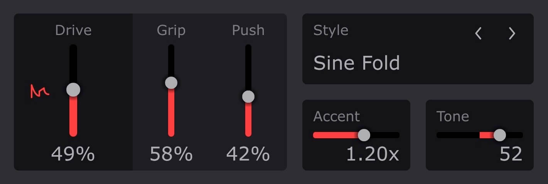Open the Sine Fold style selector

click(357, 63)
